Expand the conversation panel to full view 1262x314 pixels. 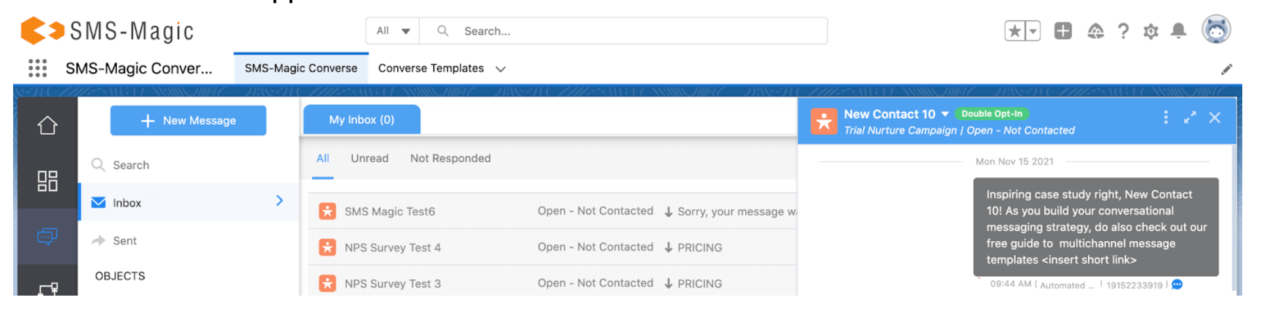pyautogui.click(x=1190, y=118)
